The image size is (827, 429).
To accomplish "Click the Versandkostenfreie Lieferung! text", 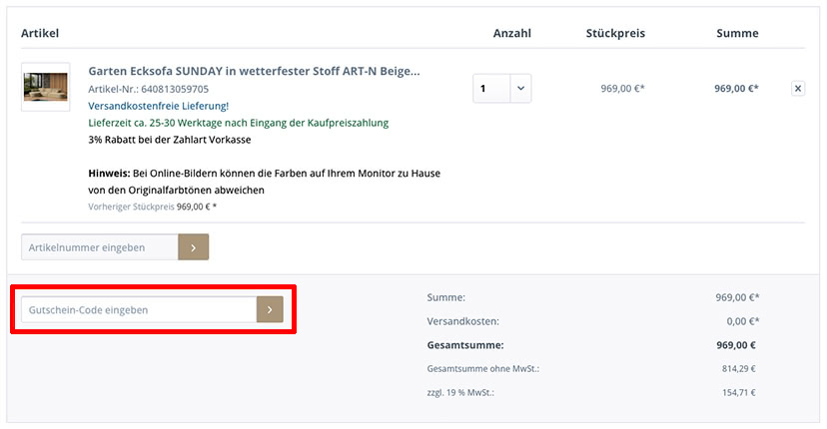I will [158, 106].
